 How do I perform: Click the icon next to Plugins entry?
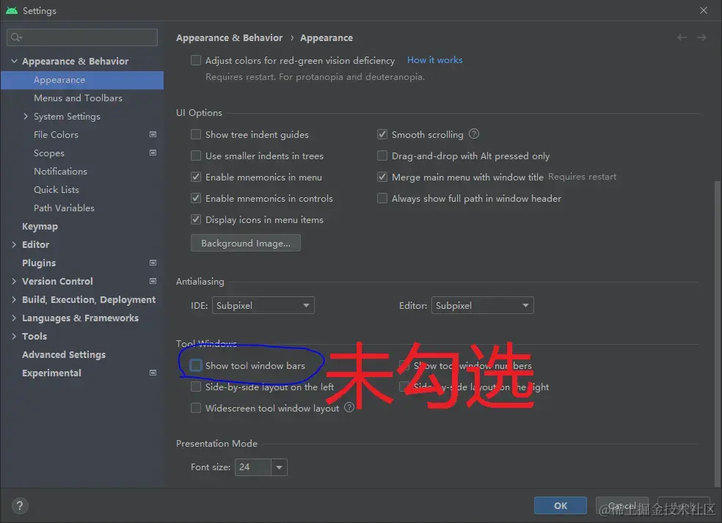coord(153,263)
